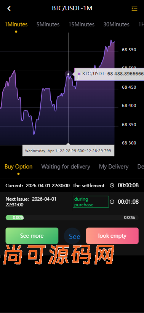Click the clock icon beside 00:00:08
Viewport: 144px width, 313px height.
[112, 185]
